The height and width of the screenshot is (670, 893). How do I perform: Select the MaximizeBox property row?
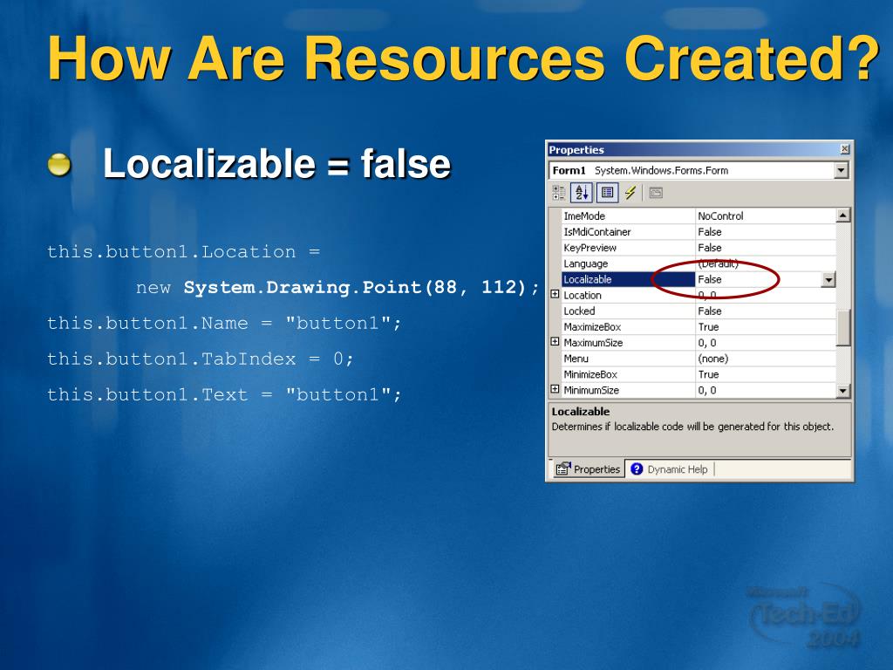[699, 327]
